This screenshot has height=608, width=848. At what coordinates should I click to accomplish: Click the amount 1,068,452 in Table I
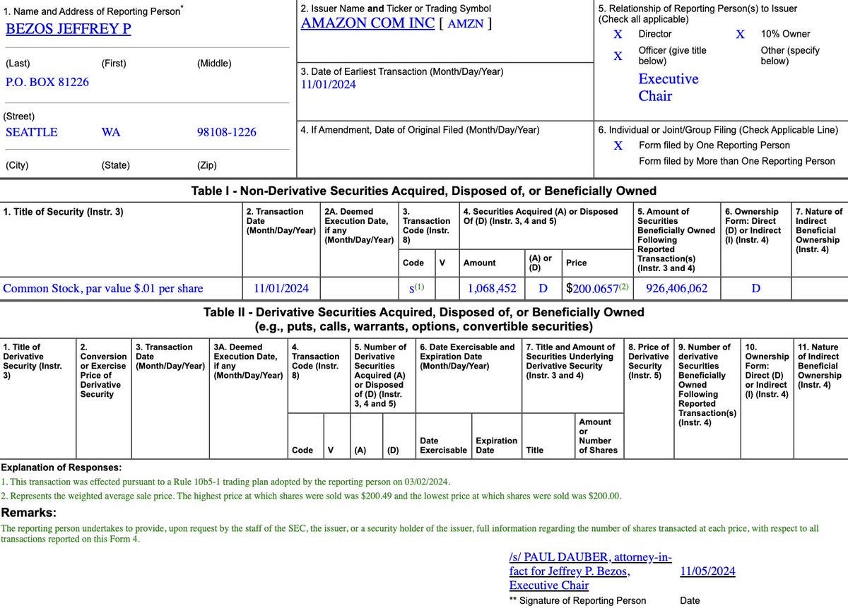pyautogui.click(x=492, y=288)
